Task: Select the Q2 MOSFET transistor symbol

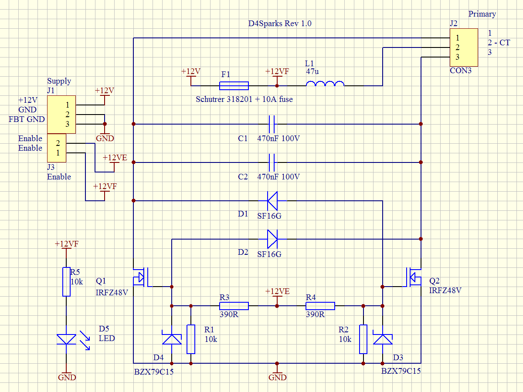Action: 412,277
